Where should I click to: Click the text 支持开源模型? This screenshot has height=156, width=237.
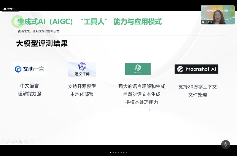(x=82, y=86)
